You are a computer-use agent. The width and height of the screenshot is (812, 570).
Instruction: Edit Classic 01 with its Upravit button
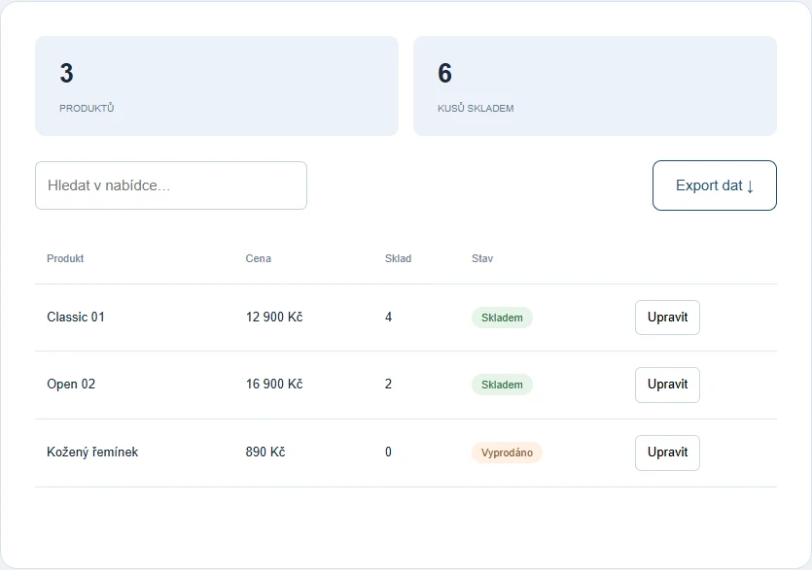point(667,318)
